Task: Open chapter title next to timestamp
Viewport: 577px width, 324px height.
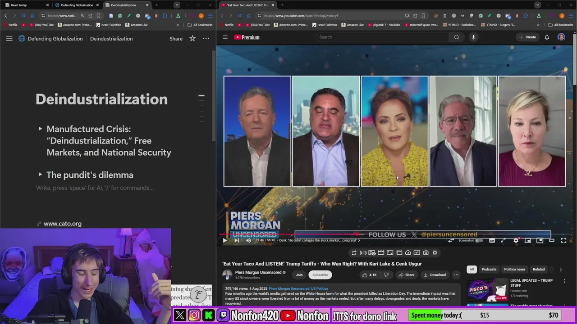Action: (x=320, y=240)
